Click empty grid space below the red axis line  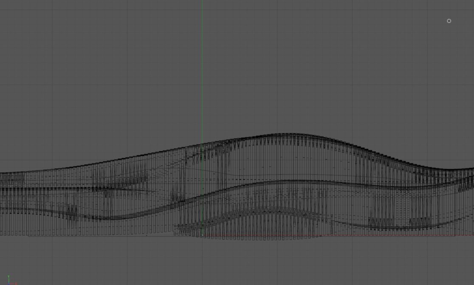coord(297,263)
